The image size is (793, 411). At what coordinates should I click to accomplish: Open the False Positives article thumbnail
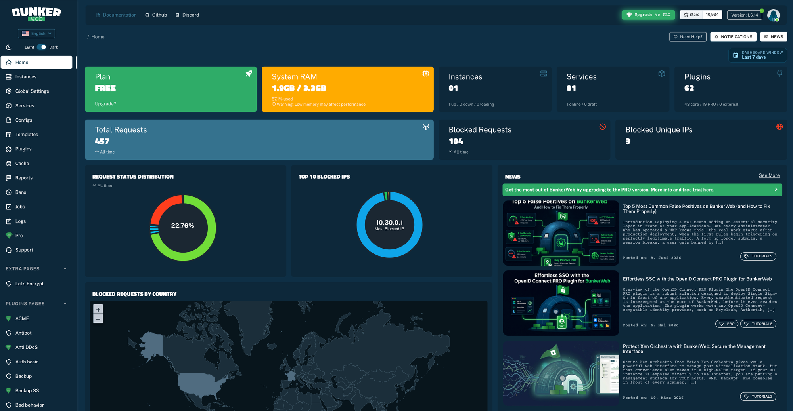(561, 233)
